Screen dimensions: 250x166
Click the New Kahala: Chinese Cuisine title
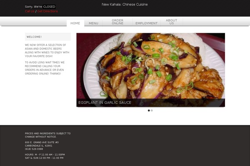point(125,5)
